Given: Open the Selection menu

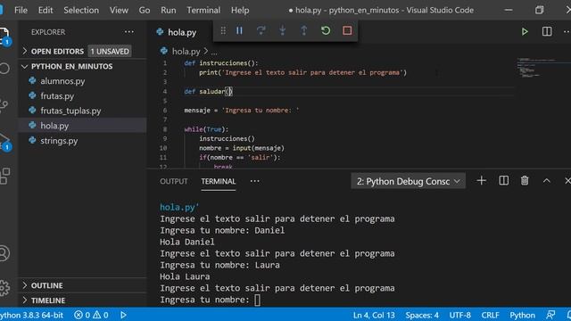Looking at the screenshot, I should (81, 10).
